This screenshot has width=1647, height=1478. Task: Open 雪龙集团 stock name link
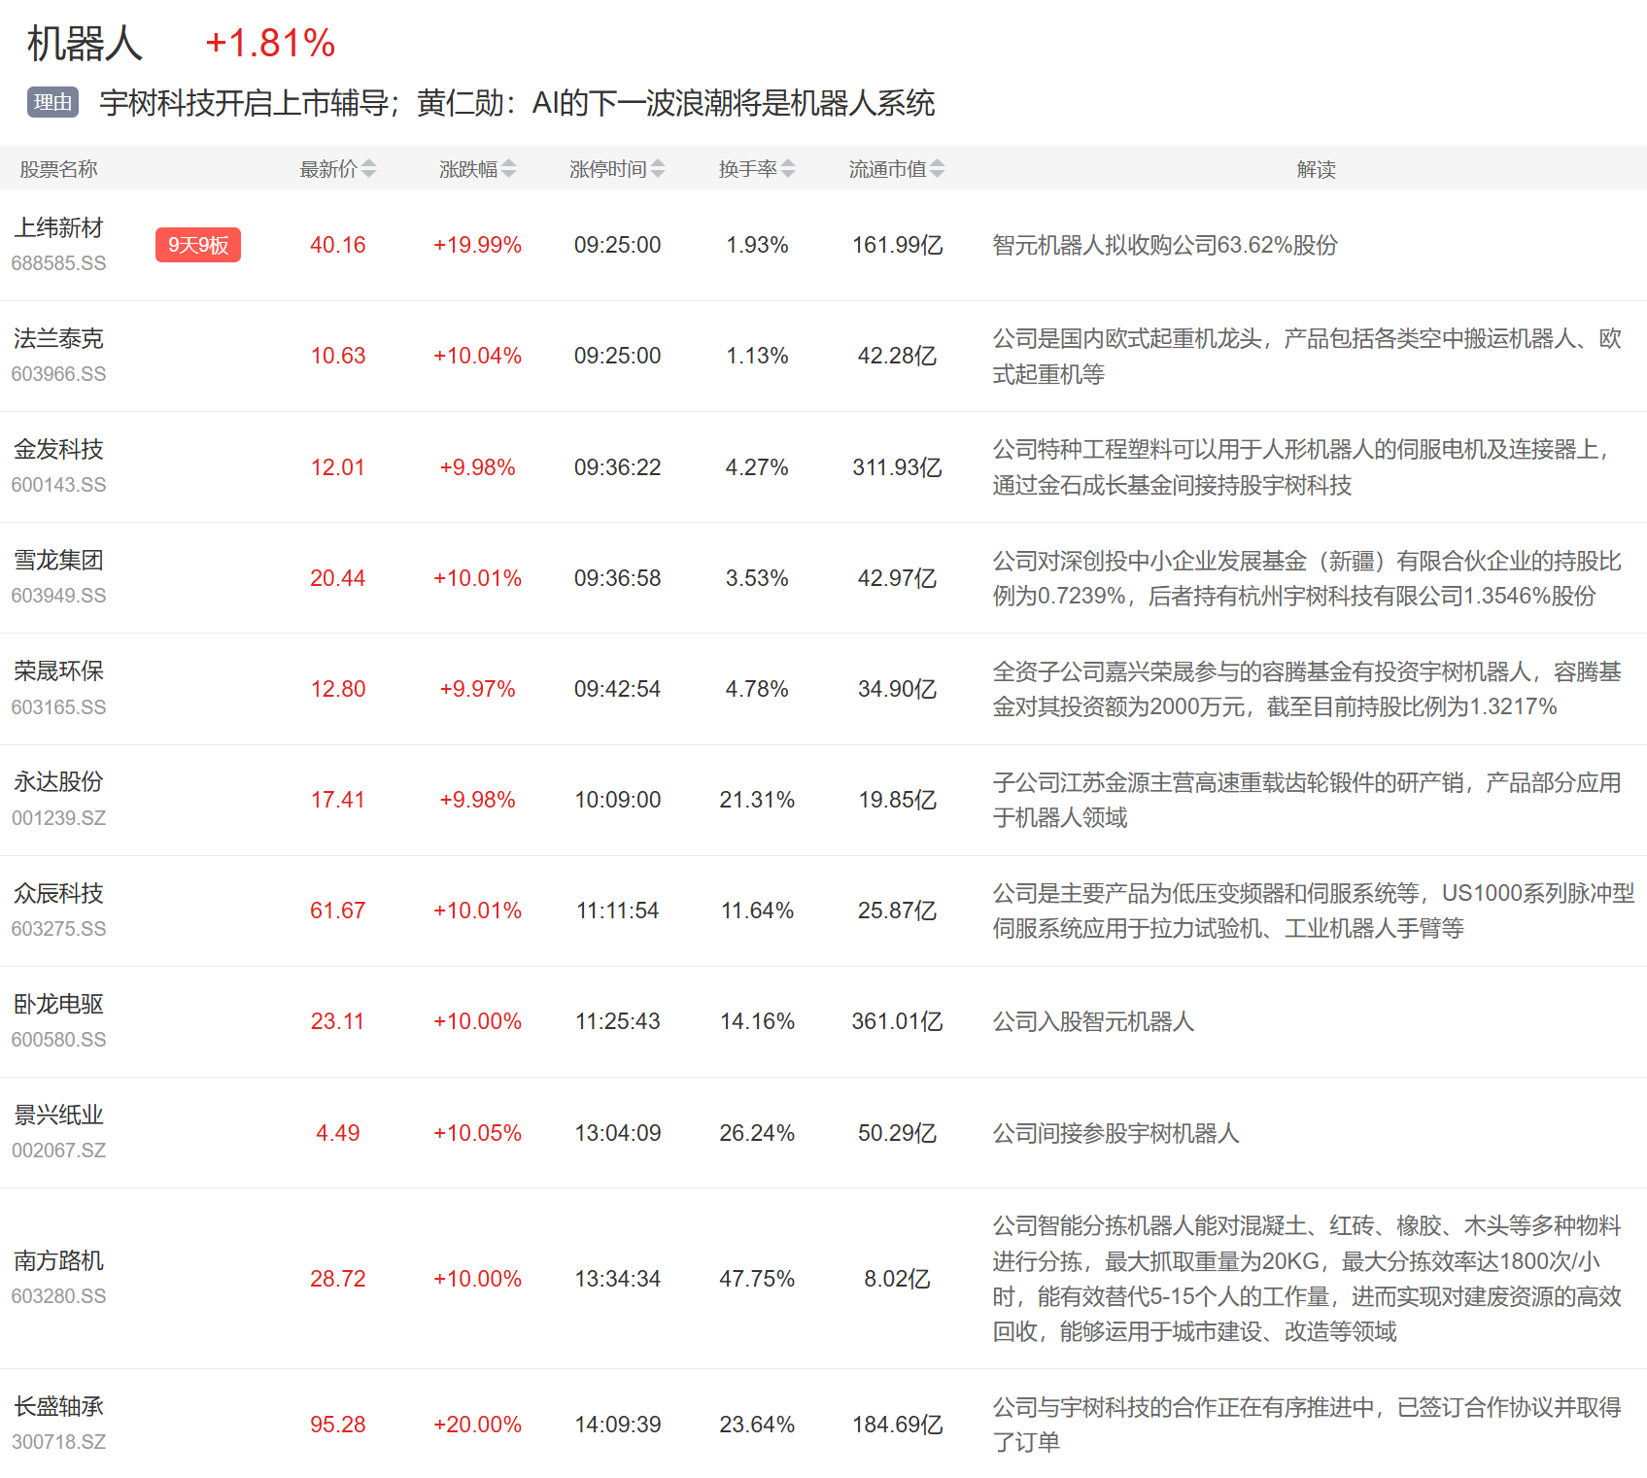(x=58, y=561)
